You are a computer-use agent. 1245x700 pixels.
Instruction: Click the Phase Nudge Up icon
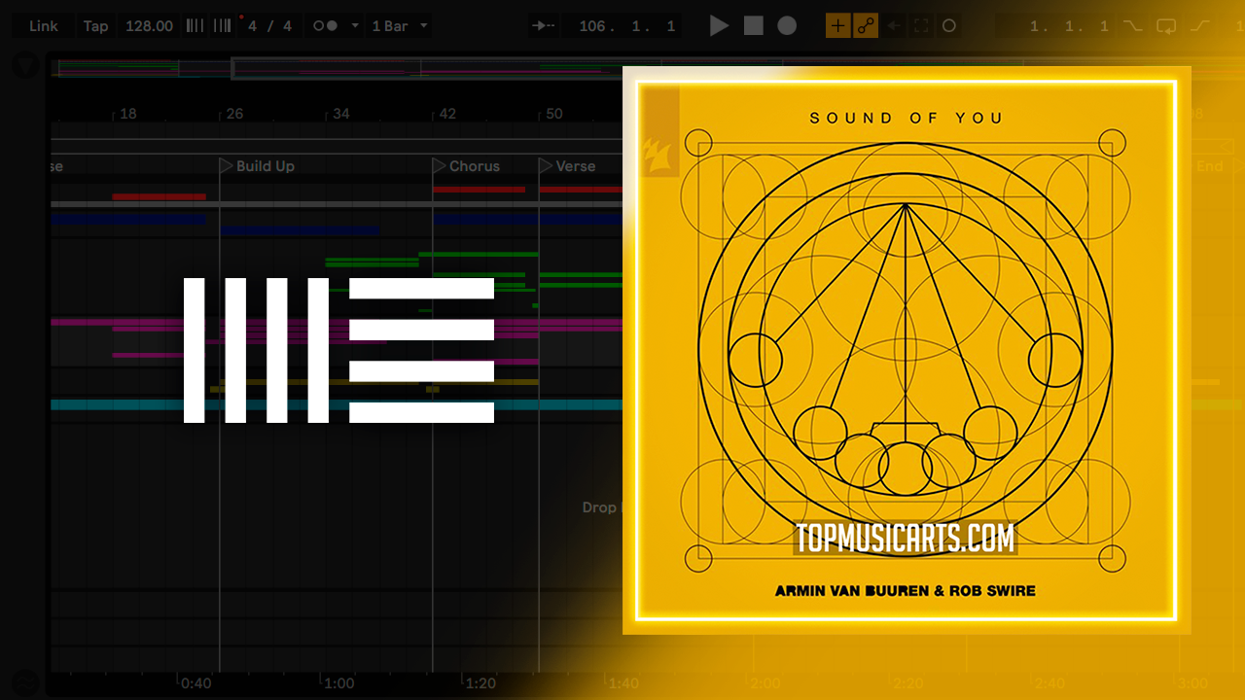(222, 26)
